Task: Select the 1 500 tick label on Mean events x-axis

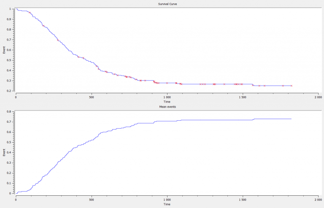Action: coord(242,199)
